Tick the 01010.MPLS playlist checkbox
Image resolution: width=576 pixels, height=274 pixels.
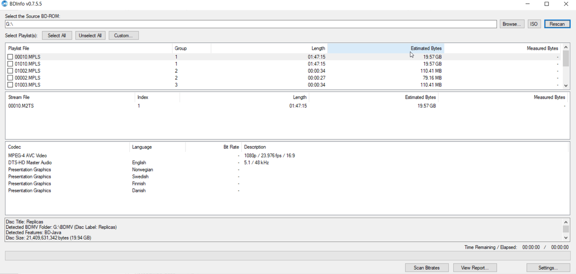point(10,64)
